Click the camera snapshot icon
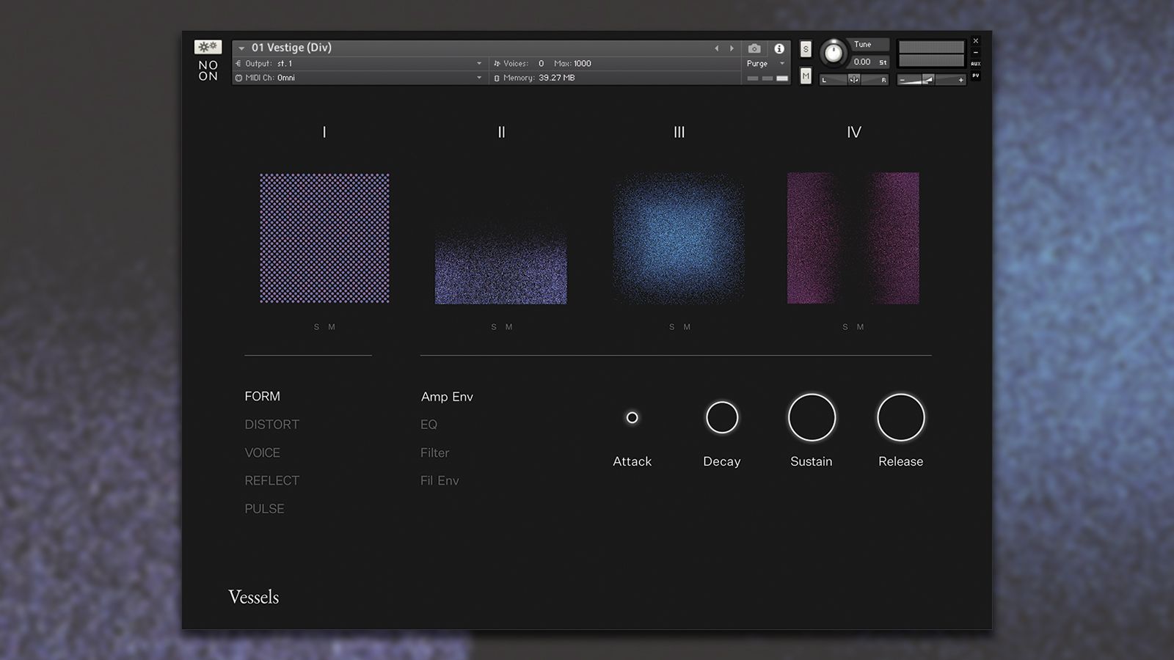 point(754,48)
